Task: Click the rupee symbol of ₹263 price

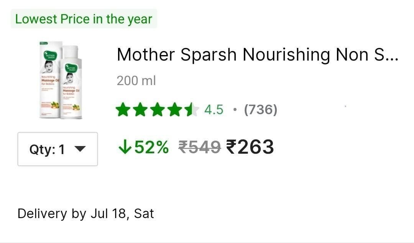Action: (231, 147)
